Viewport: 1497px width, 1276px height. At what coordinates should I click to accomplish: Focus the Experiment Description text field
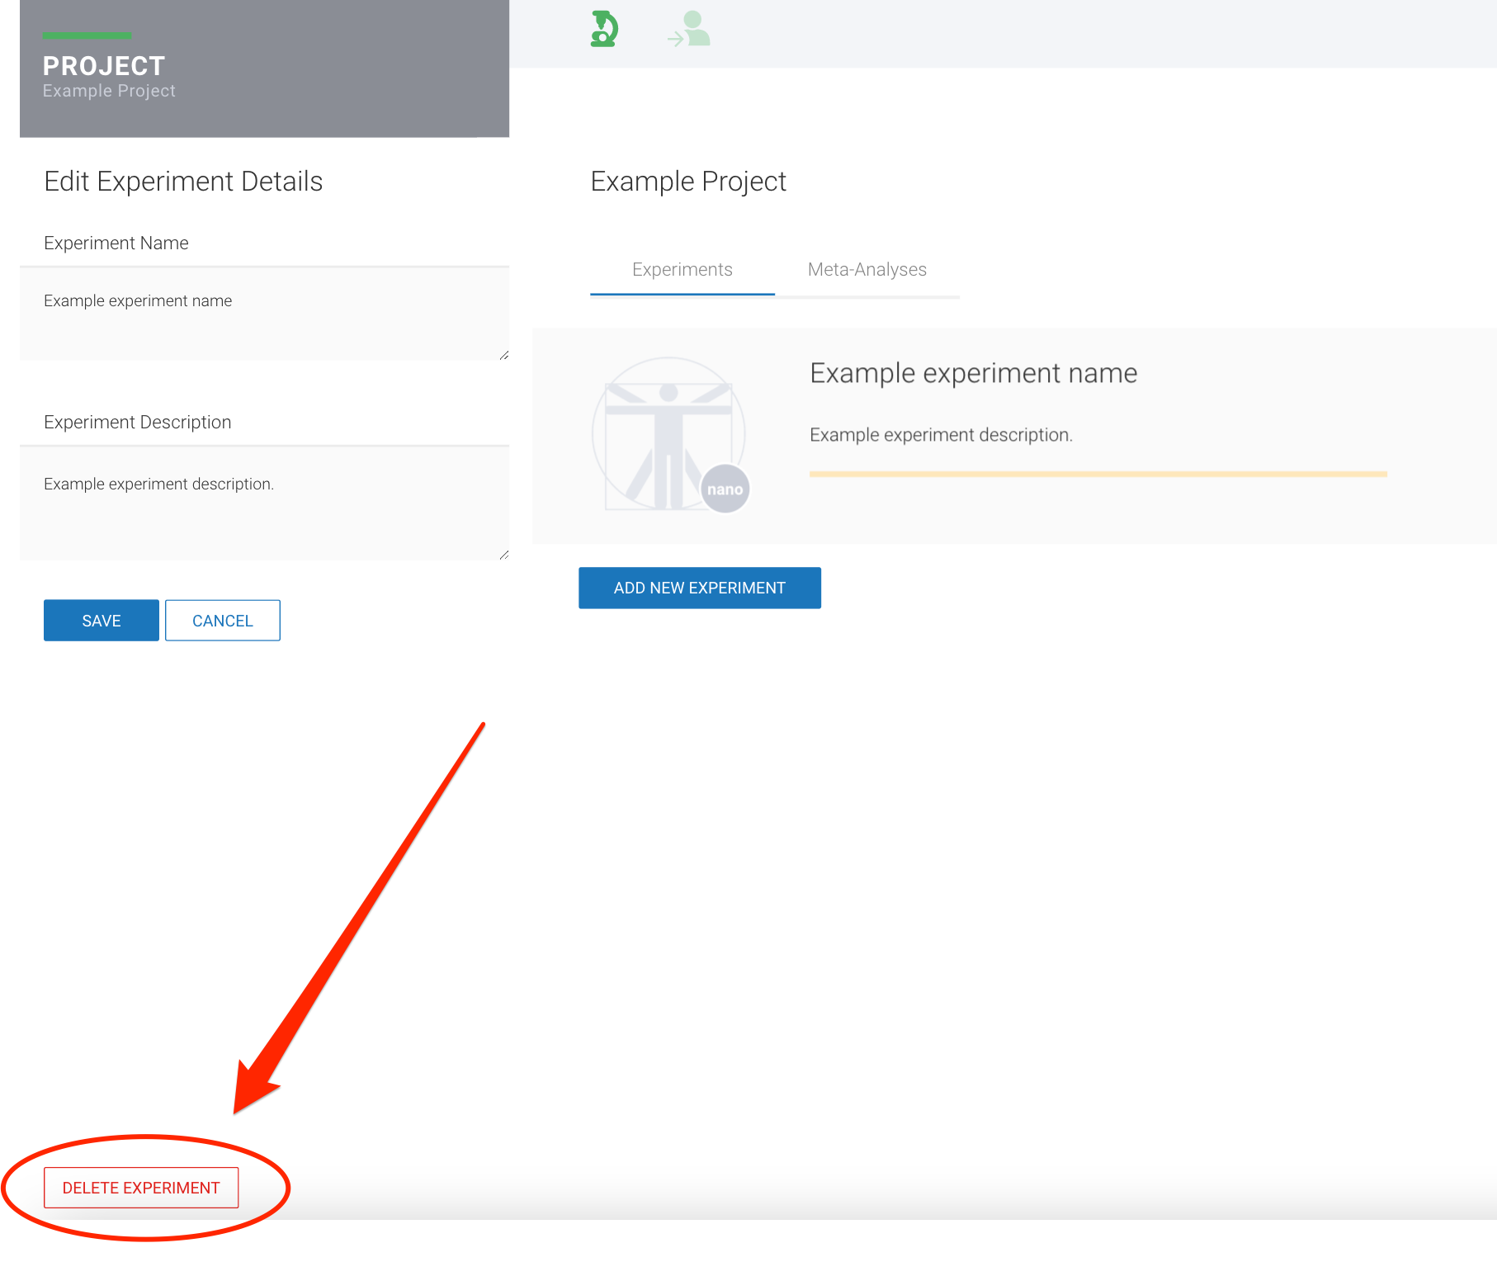click(x=264, y=503)
